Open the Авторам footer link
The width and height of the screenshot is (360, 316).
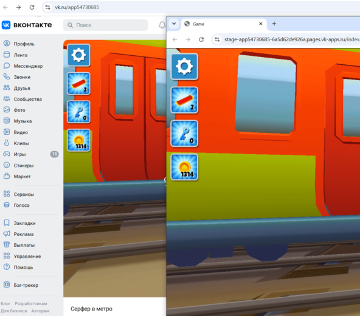pyautogui.click(x=40, y=311)
